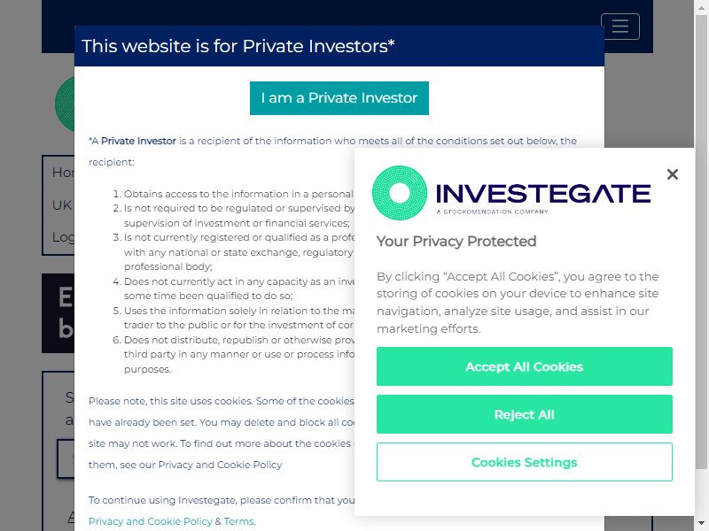Click I am a Private Investor button

tap(339, 98)
